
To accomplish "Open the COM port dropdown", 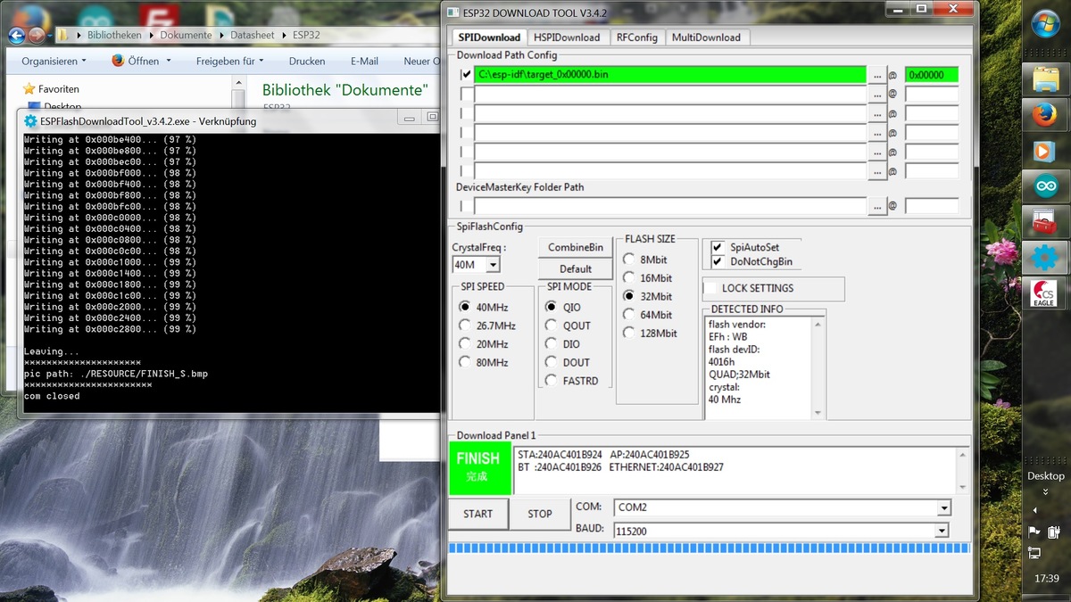I will [944, 507].
